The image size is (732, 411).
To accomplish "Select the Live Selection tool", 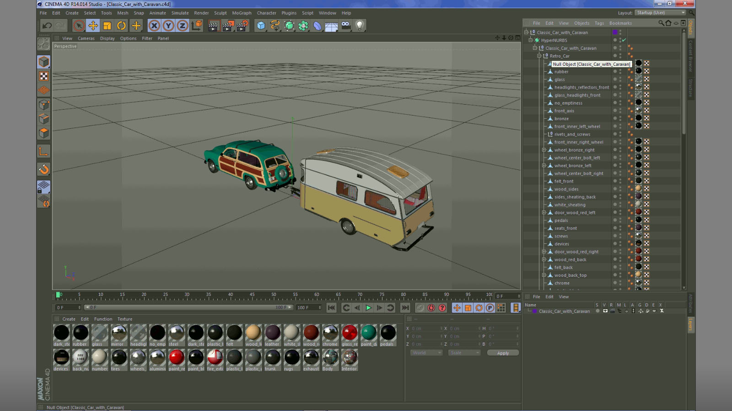I will [79, 26].
